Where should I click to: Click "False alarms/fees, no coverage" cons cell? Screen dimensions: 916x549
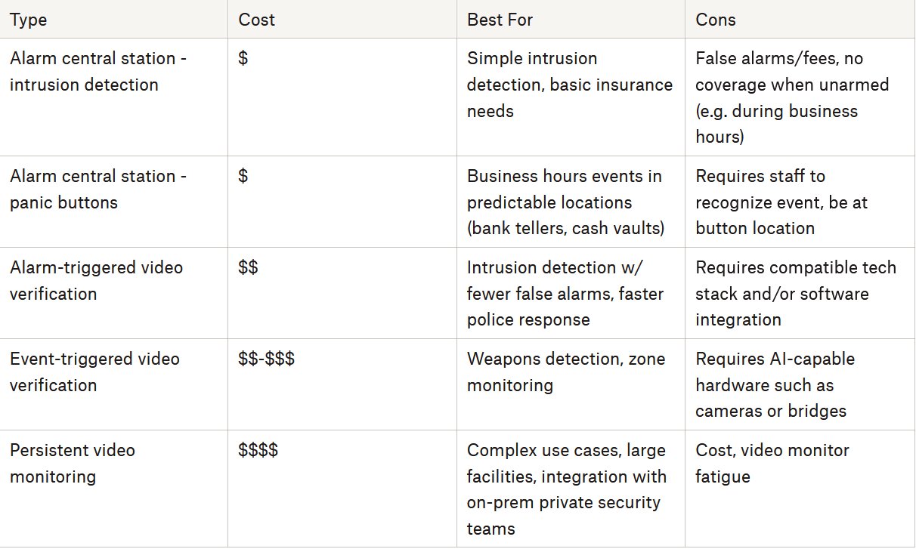pyautogui.click(x=800, y=97)
